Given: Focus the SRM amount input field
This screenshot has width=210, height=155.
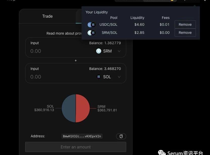Looking at the screenshot, I should (36, 51).
